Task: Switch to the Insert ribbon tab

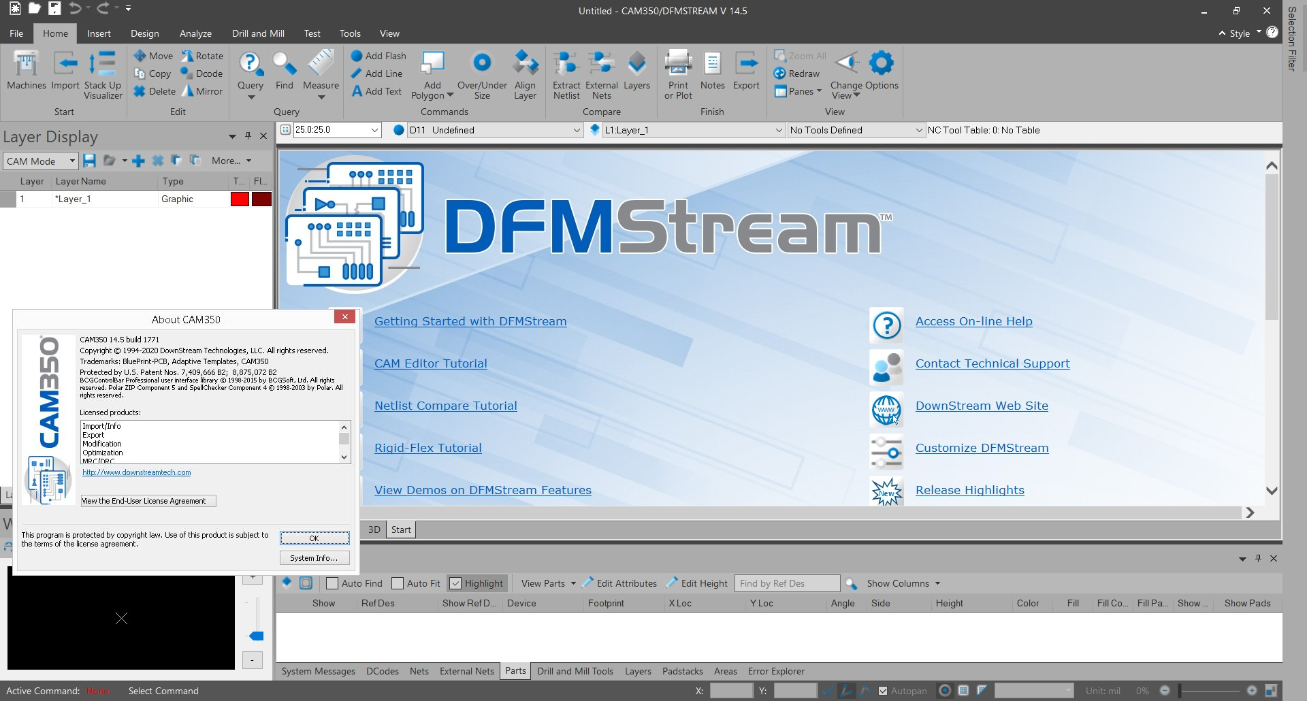Action: (99, 33)
